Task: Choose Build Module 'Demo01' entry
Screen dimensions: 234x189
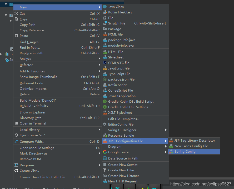Action: [x=57, y=101]
